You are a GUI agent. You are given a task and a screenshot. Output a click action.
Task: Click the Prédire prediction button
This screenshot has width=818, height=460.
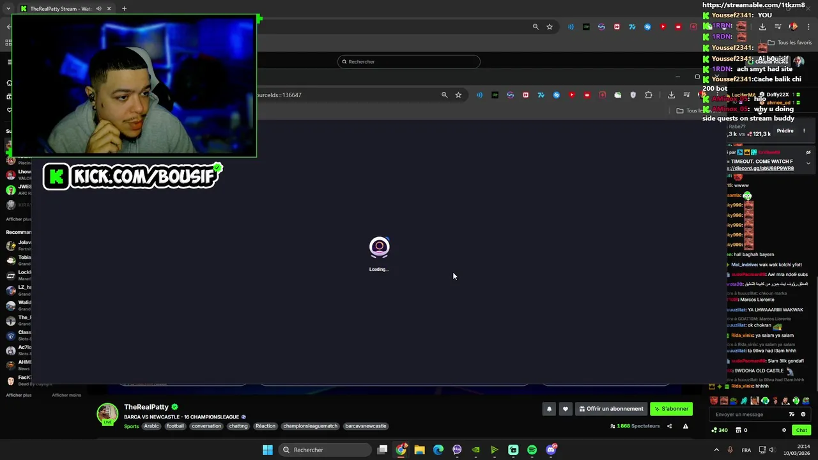point(785,131)
